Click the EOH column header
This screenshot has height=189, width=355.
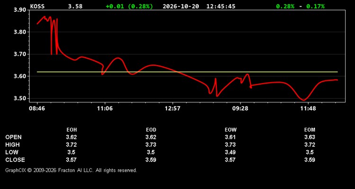coord(71,130)
